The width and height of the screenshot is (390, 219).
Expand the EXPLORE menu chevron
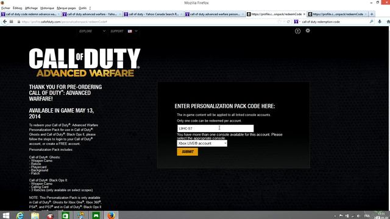(x=104, y=31)
